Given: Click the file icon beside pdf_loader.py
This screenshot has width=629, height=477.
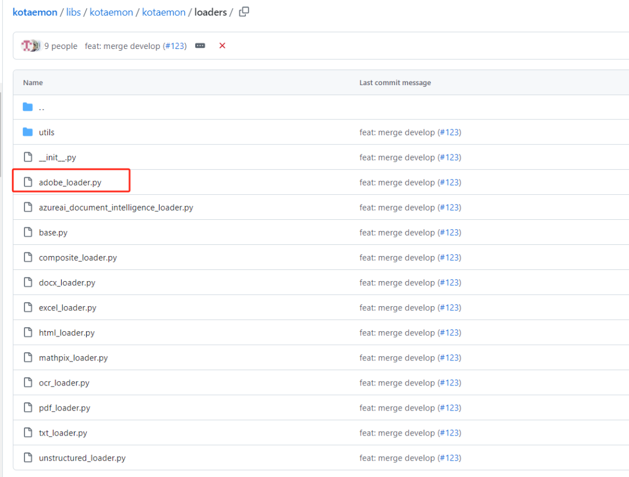Looking at the screenshot, I should [x=28, y=408].
